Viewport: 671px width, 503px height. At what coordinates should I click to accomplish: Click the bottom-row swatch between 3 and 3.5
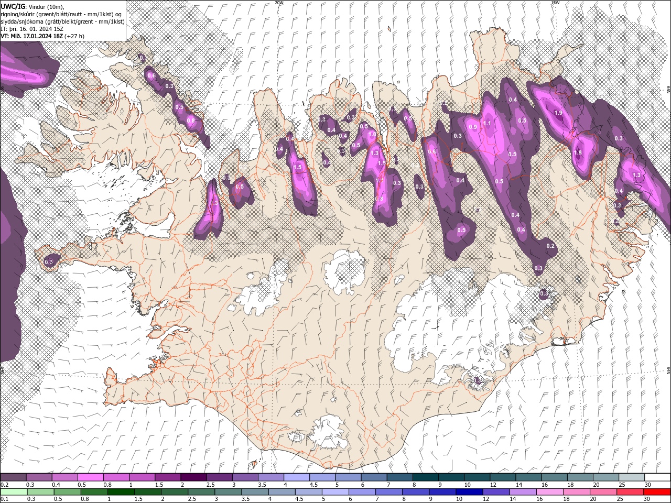click(x=229, y=492)
